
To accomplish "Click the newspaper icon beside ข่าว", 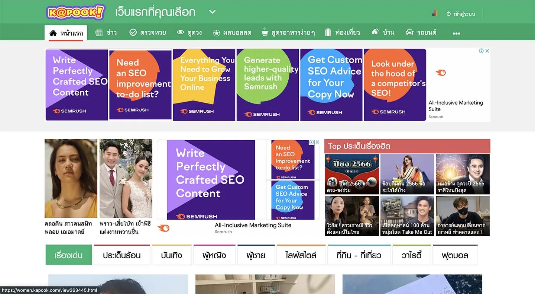I will [99, 33].
